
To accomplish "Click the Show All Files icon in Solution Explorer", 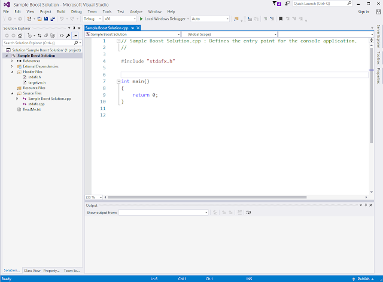I will [x=53, y=36].
